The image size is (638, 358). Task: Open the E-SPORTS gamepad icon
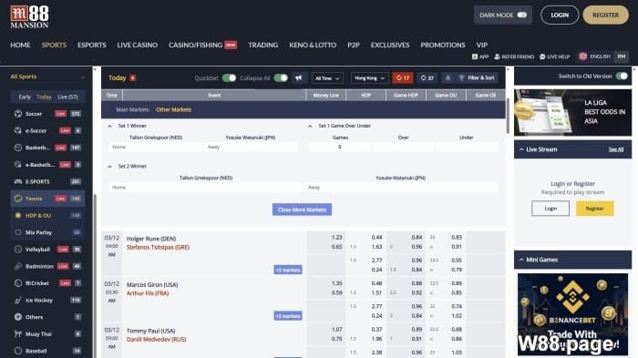click(18, 181)
